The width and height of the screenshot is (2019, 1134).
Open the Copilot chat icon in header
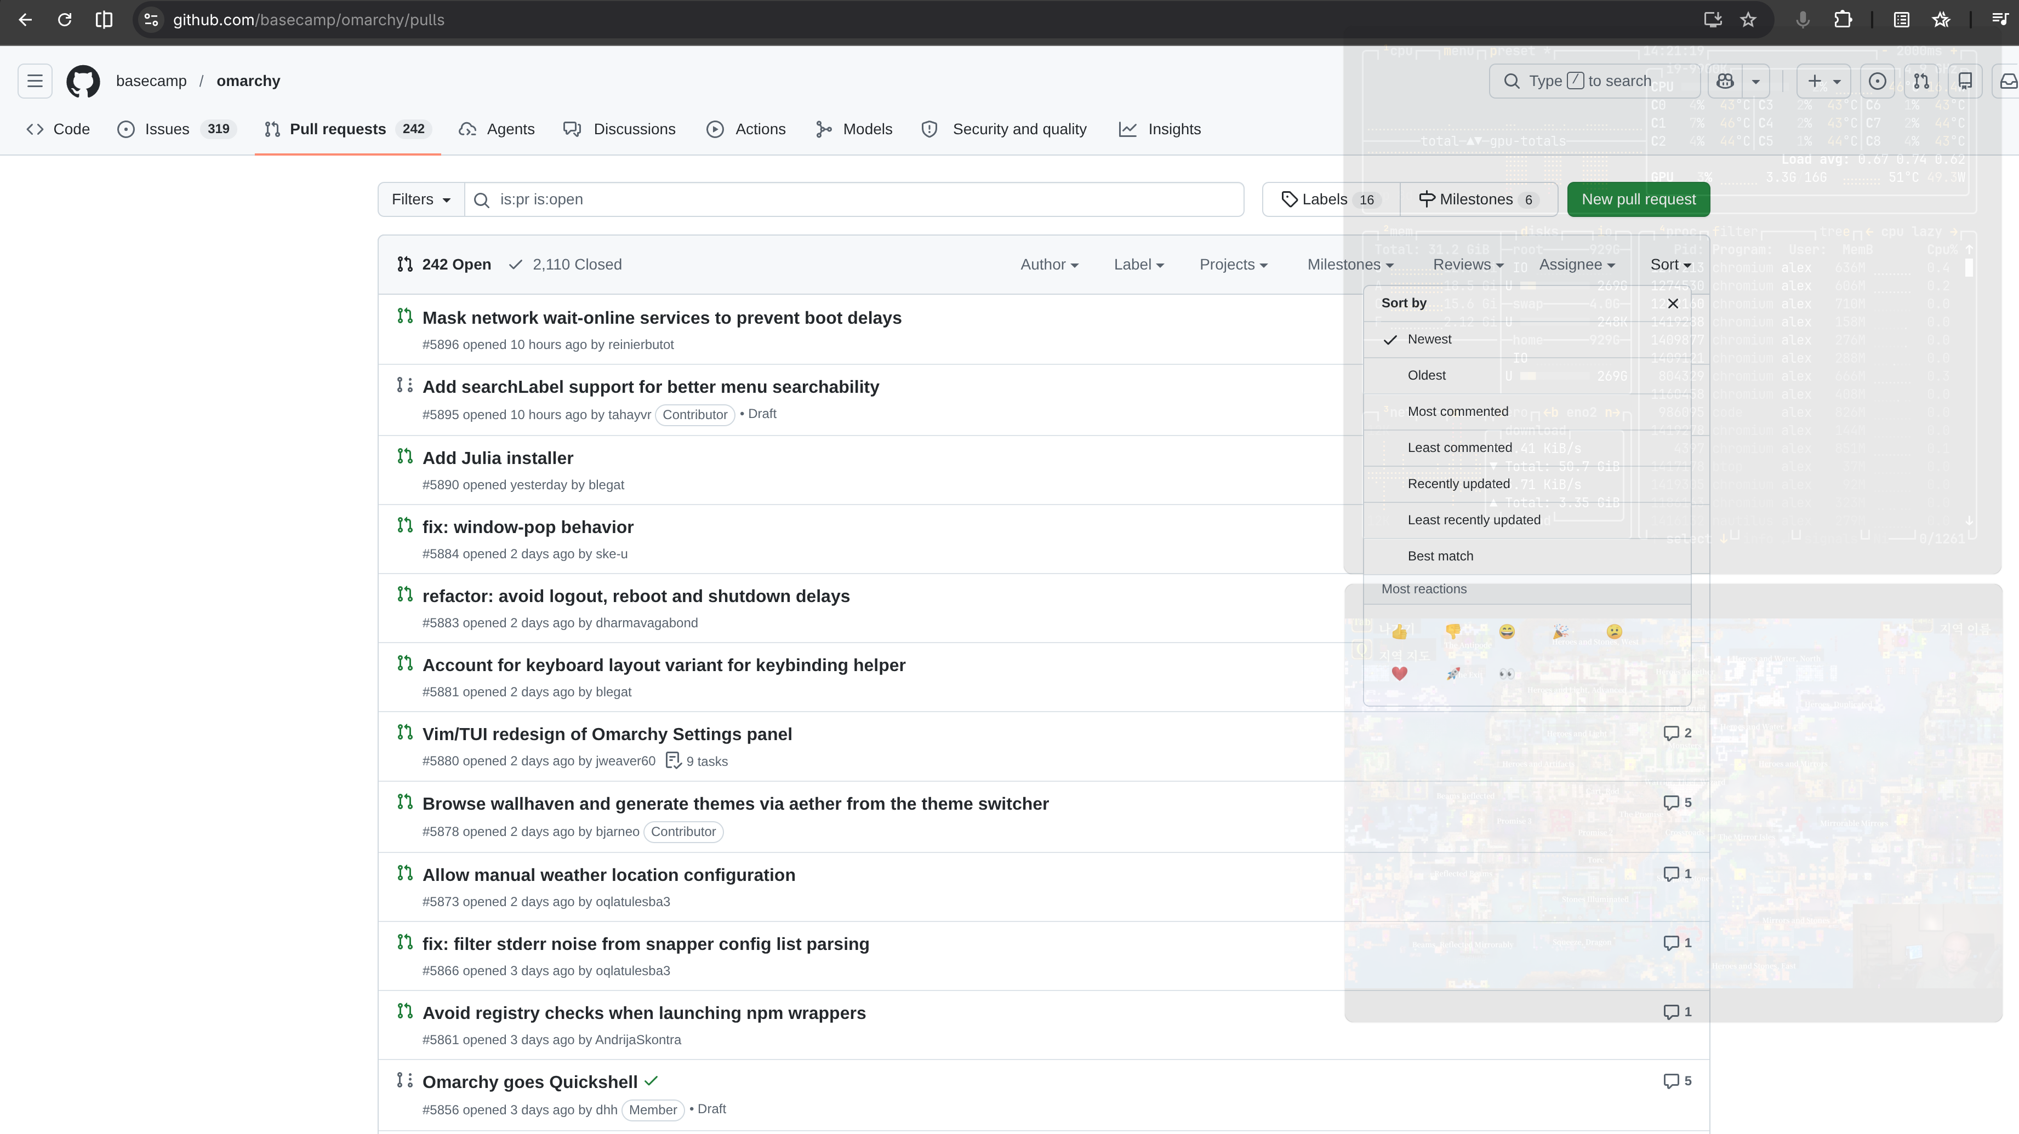[x=1724, y=81]
